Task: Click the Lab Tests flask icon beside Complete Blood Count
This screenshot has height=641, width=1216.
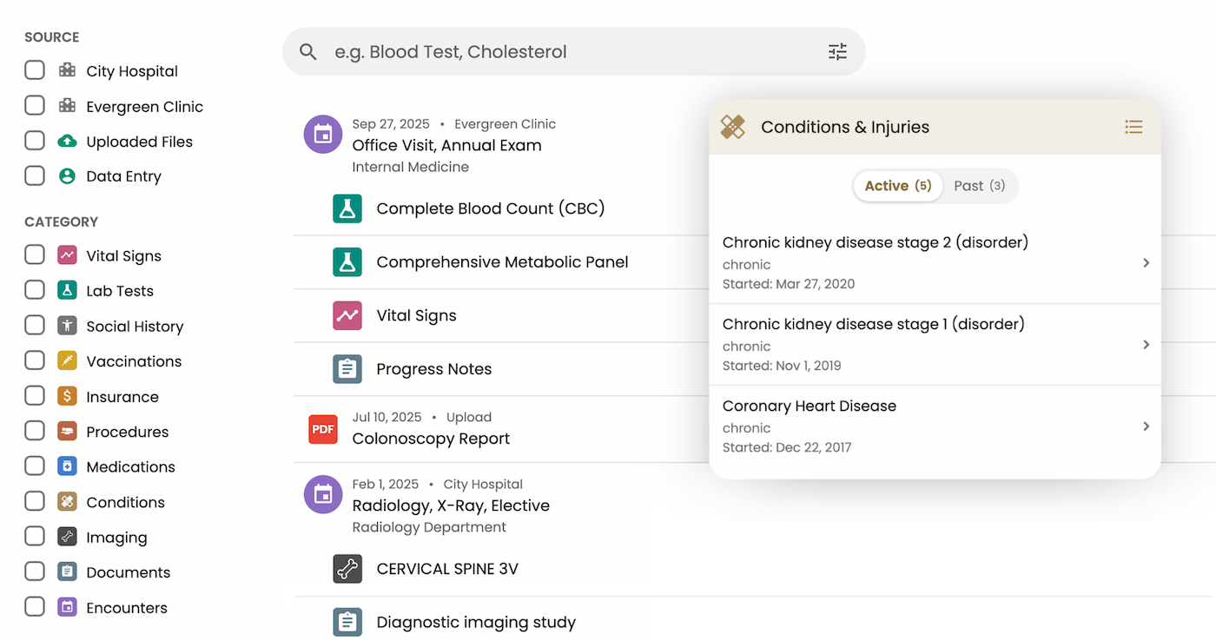Action: [347, 208]
